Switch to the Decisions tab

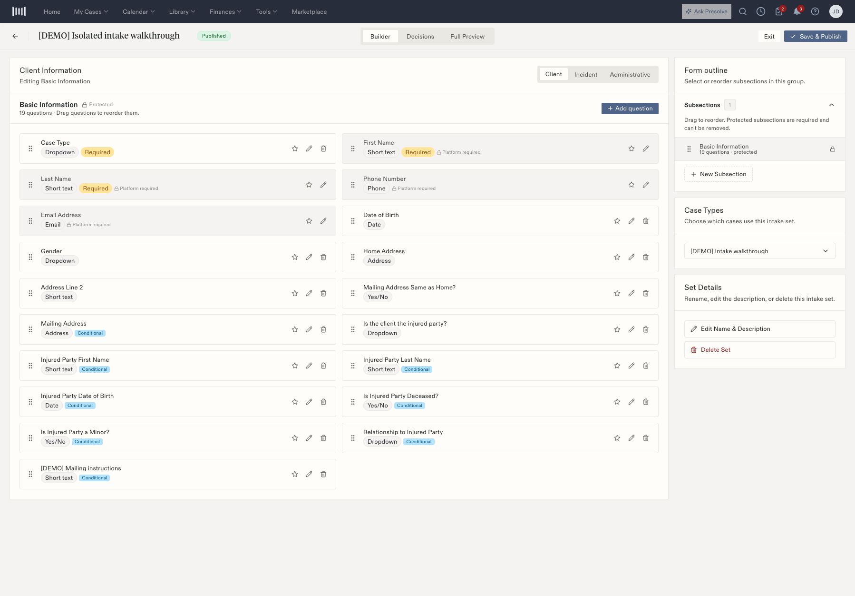point(420,36)
